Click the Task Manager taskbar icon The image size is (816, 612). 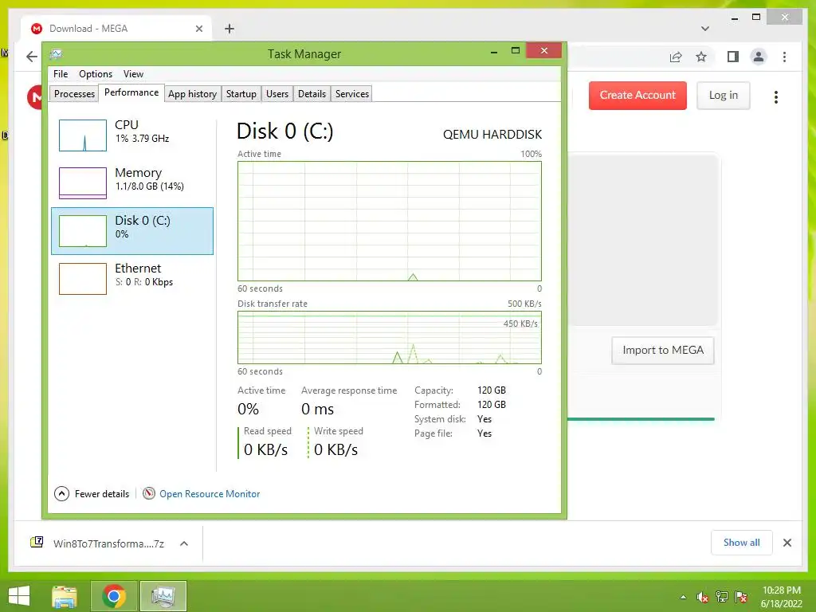point(163,596)
